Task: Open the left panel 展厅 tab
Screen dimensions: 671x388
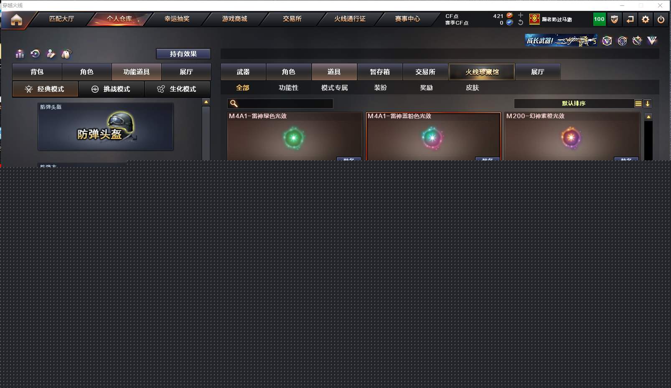Action: click(186, 72)
